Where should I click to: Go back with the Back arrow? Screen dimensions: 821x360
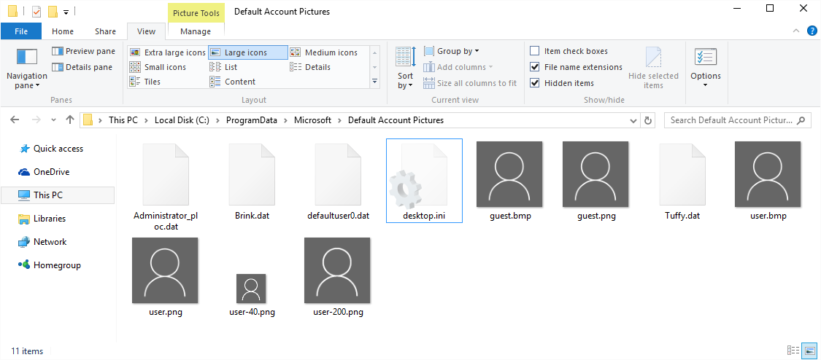[15, 120]
